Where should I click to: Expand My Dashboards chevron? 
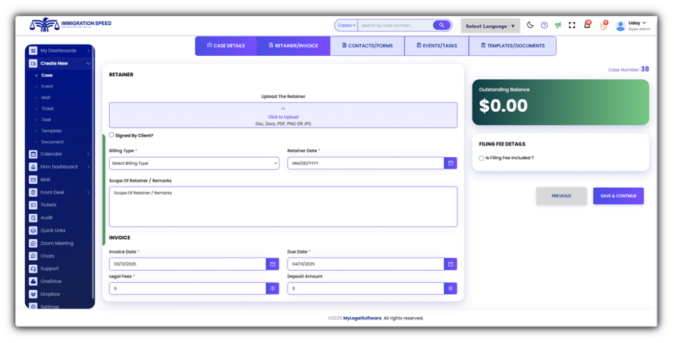[x=88, y=51]
